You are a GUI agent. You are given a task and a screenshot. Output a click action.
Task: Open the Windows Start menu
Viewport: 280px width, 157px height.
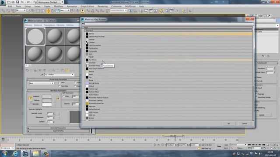click(4, 154)
